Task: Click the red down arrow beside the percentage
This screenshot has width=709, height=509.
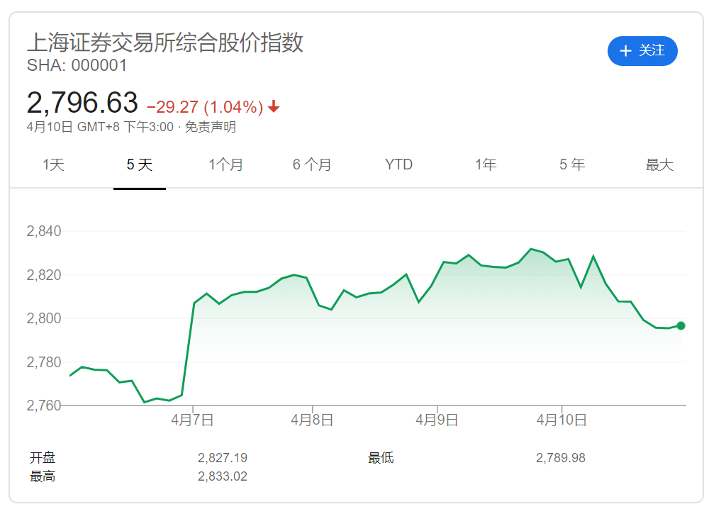Action: point(274,107)
